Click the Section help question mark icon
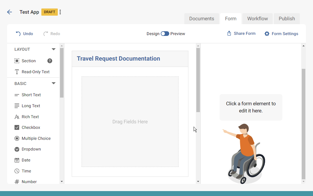 [x=50, y=61]
